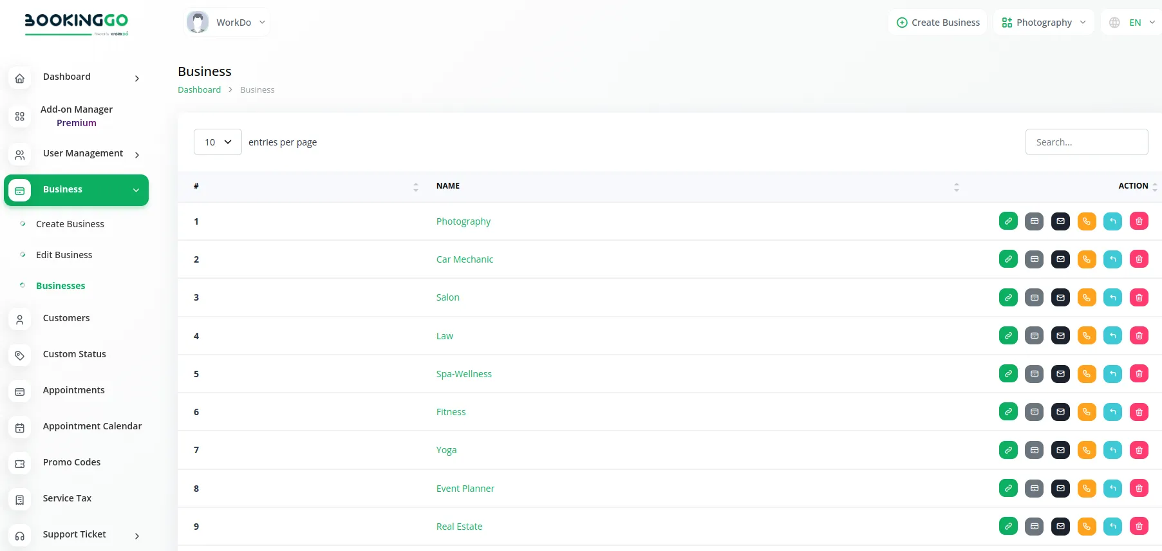
Task: Select Businesses submenu item
Action: [x=61, y=286]
